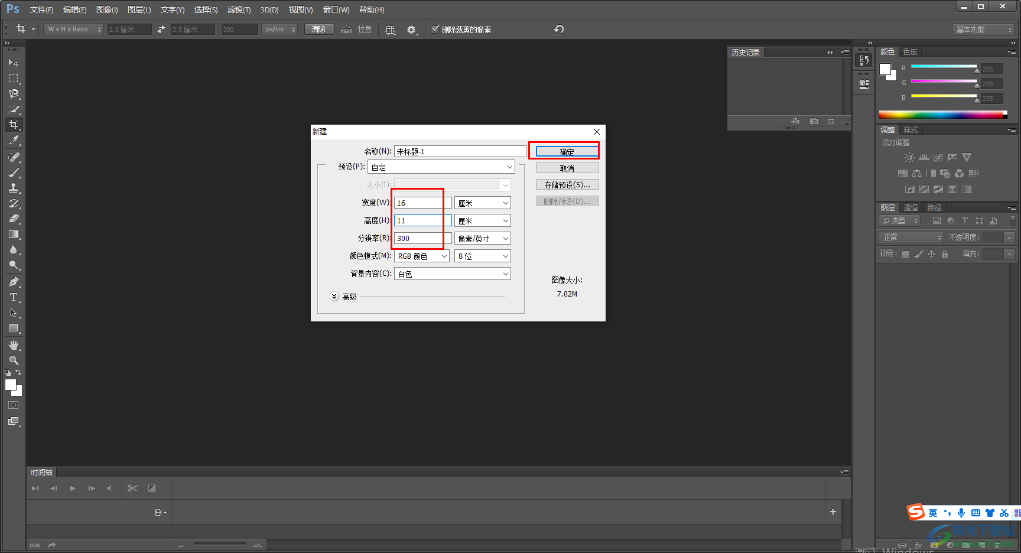Screen dimensions: 1021x553
Task: Select the Spot Healing Brush tool
Action: (x=14, y=157)
